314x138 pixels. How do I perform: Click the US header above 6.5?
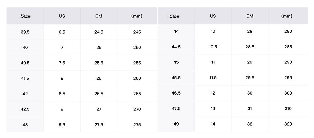pyautogui.click(x=62, y=16)
